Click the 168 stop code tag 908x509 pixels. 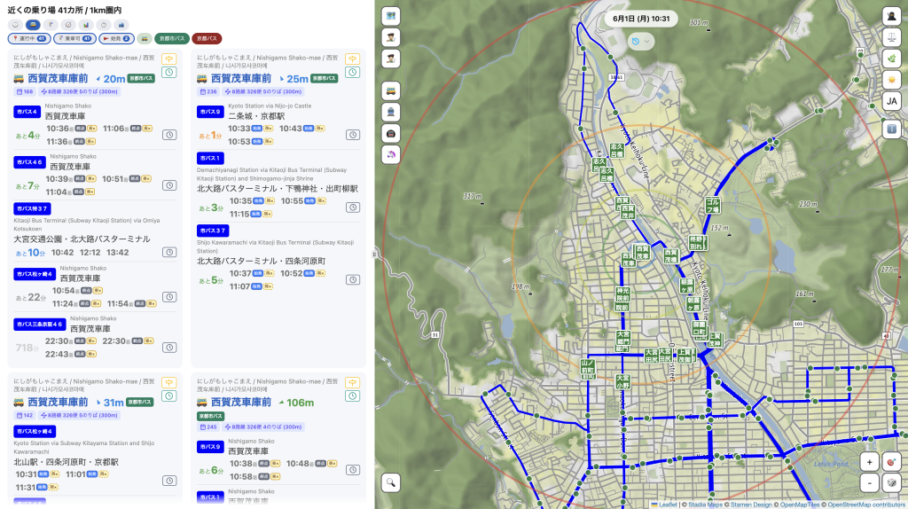tap(25, 91)
